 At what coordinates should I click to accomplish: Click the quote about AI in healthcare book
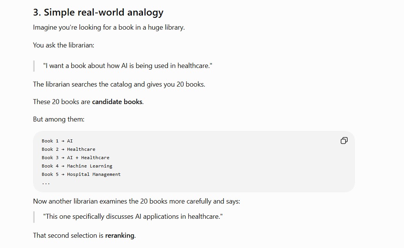pos(128,66)
